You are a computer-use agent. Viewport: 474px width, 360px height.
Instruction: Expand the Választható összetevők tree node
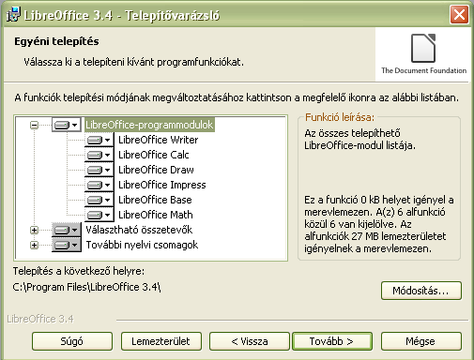[34, 231]
